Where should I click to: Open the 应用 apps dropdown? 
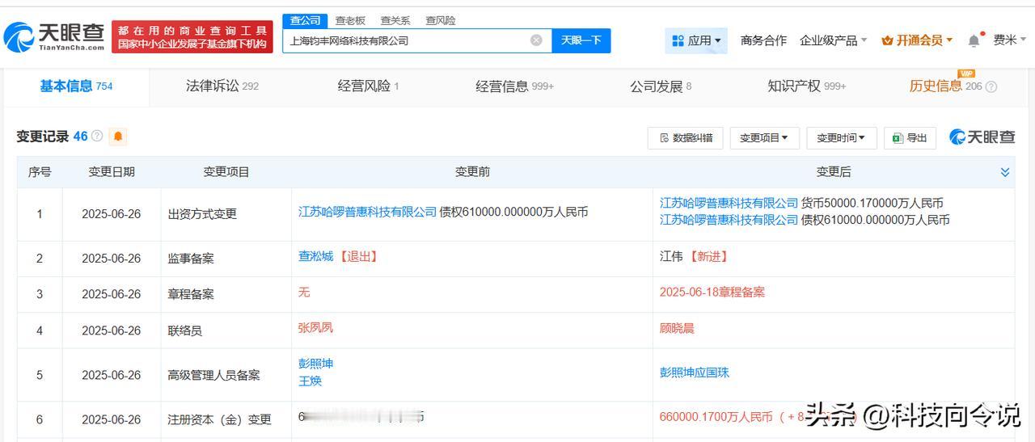pos(696,40)
